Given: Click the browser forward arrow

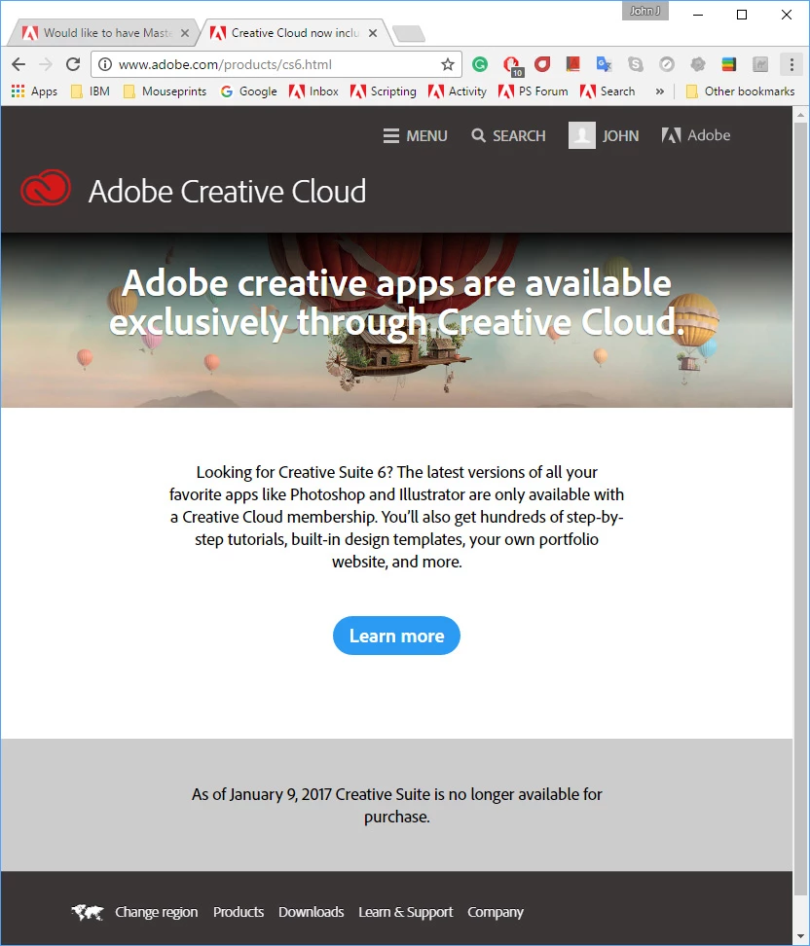Looking at the screenshot, I should (x=46, y=64).
